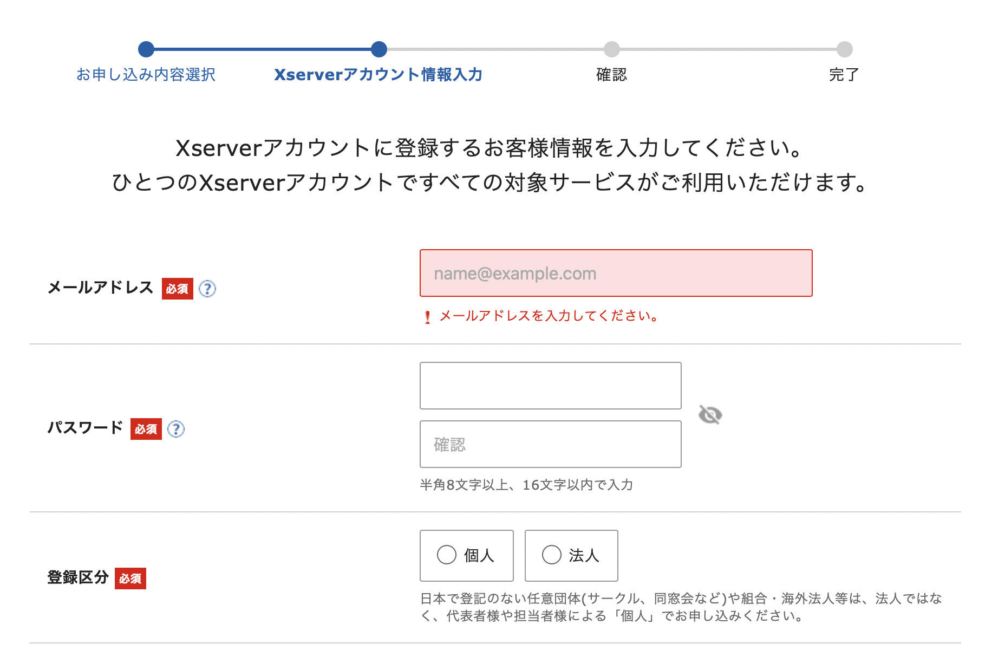Open the help icon beside メールアドレス
This screenshot has width=1005, height=650.
pyautogui.click(x=207, y=289)
